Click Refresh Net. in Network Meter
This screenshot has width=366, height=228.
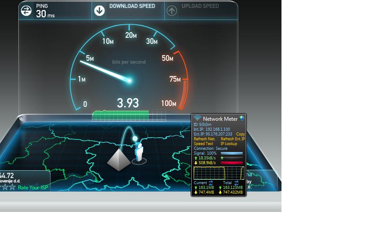204,139
